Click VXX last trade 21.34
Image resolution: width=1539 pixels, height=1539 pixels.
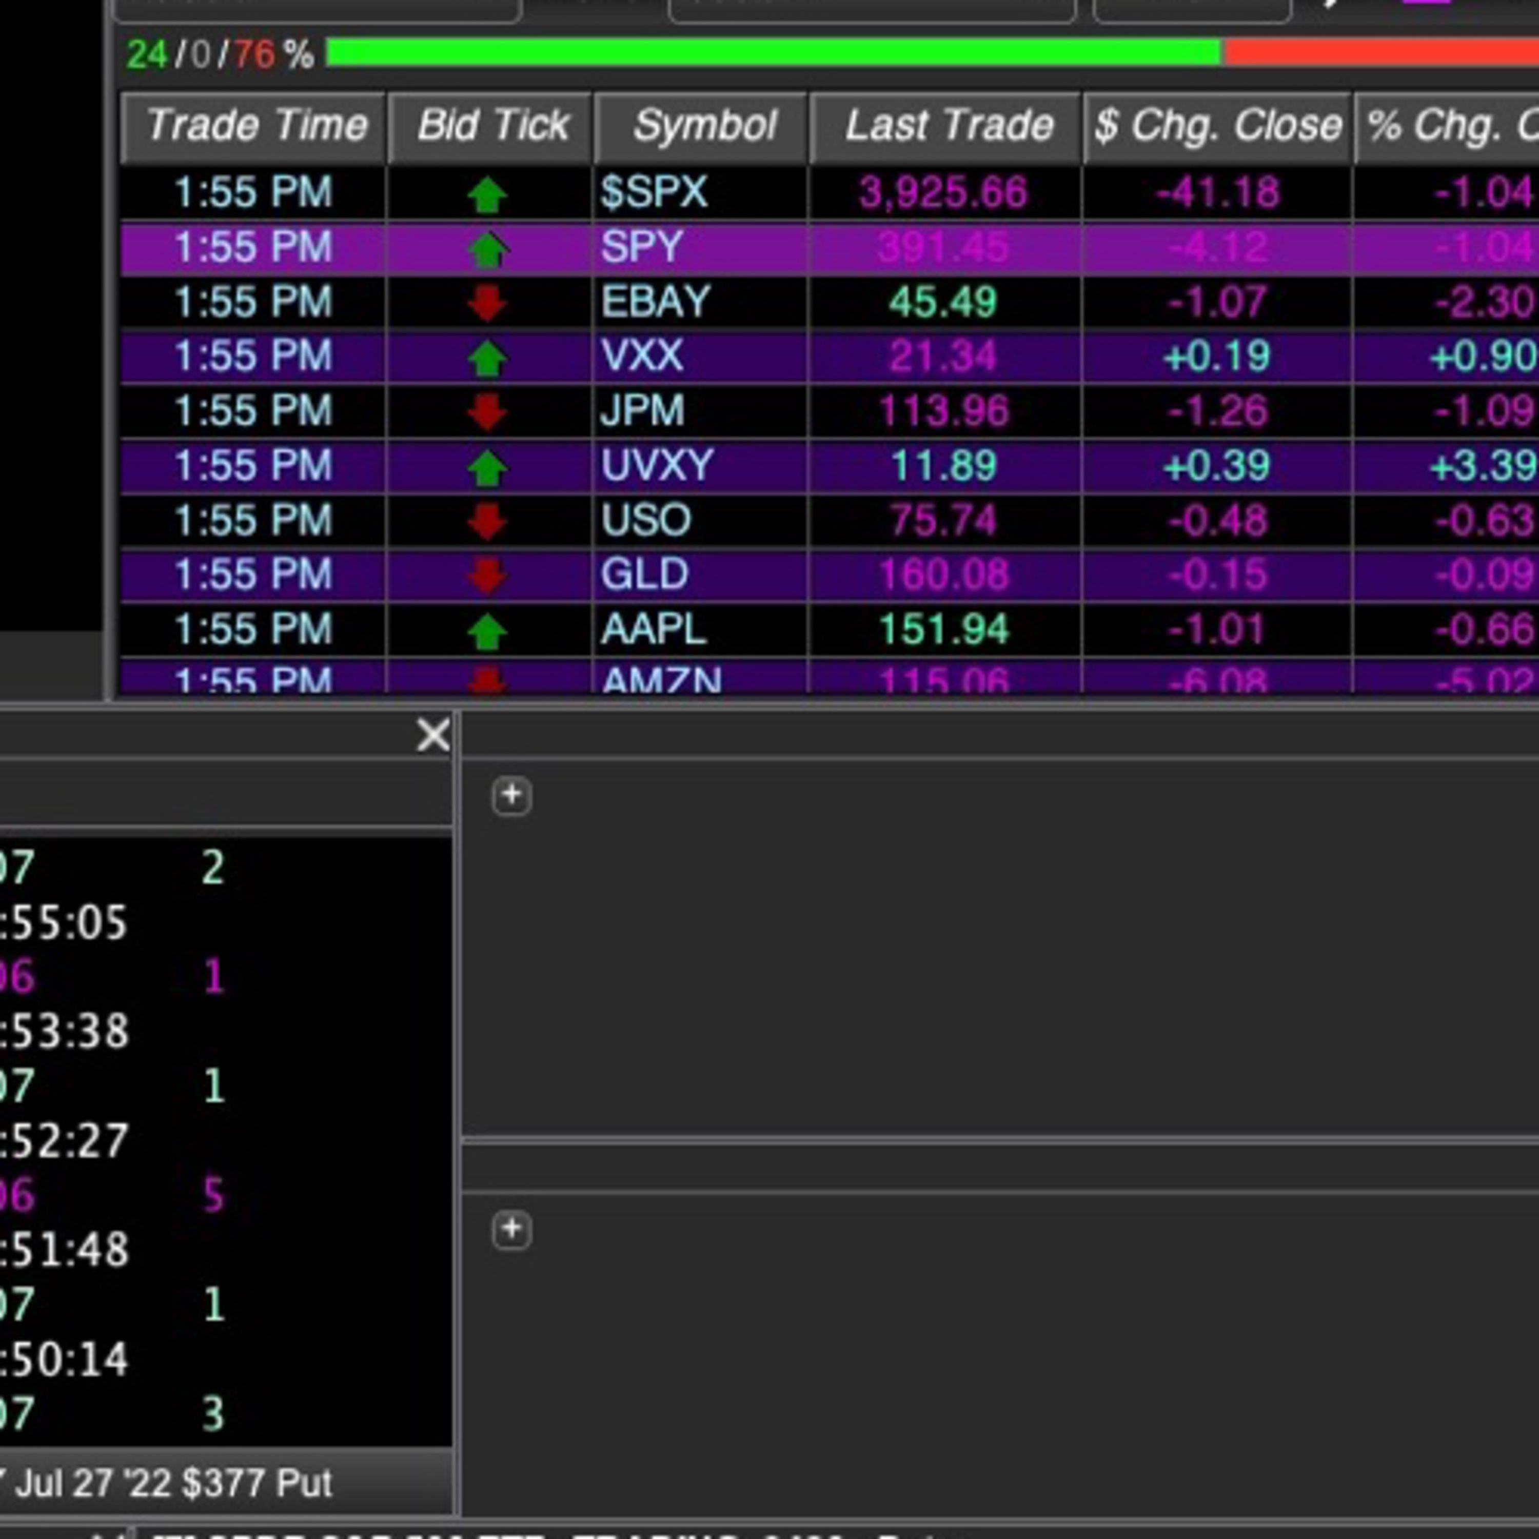[x=943, y=356]
